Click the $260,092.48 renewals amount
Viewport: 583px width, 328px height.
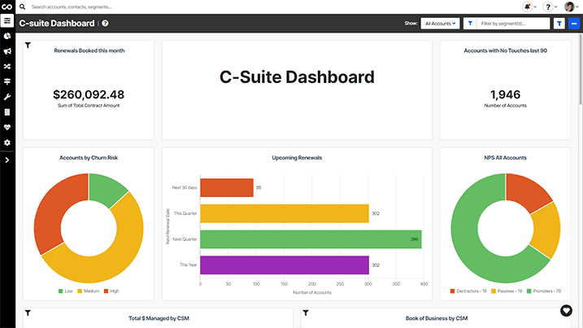coord(89,94)
